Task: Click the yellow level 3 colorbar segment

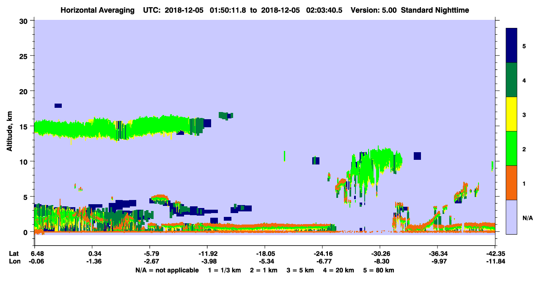Action: click(511, 114)
